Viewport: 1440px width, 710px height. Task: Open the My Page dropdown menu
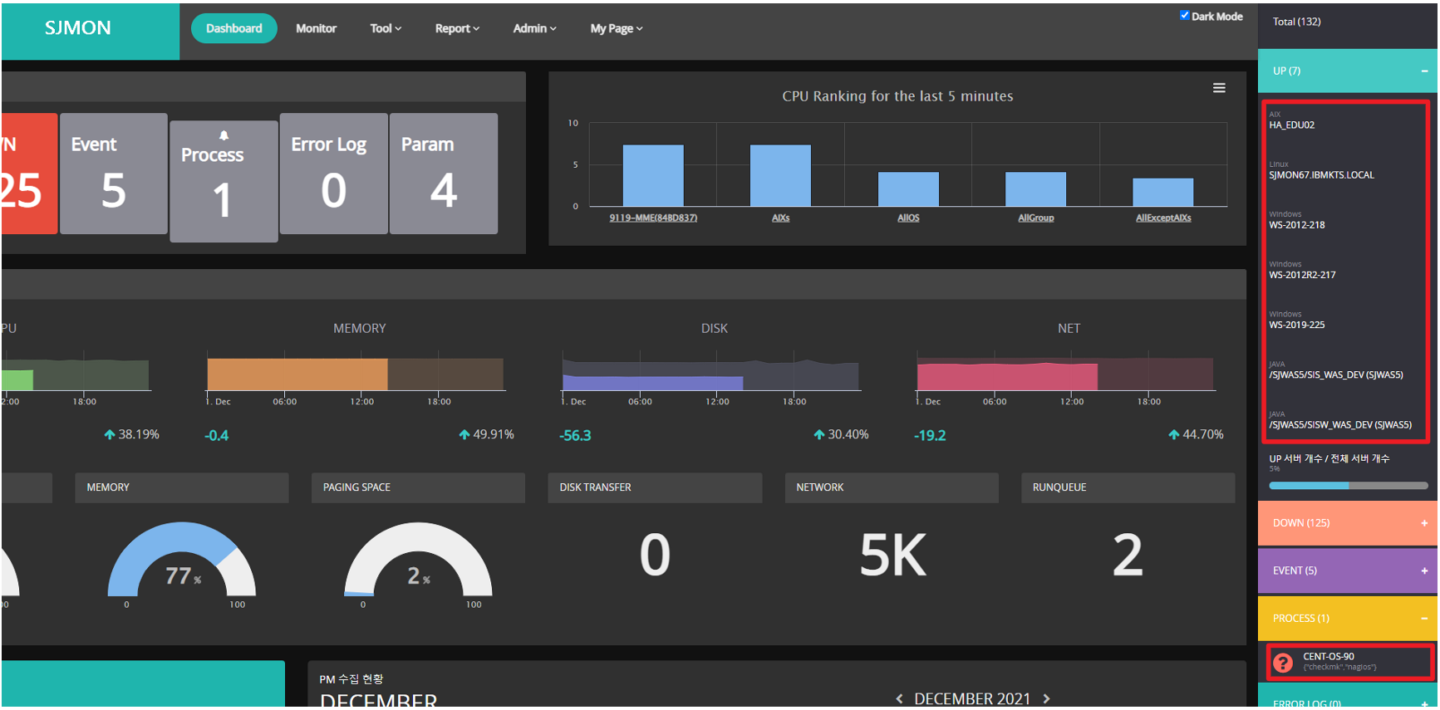pyautogui.click(x=617, y=28)
